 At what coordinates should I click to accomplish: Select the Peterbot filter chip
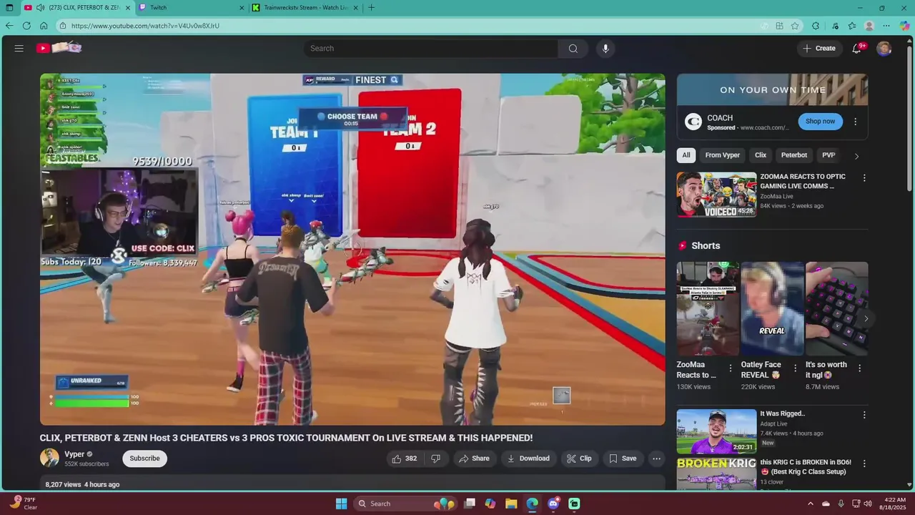(x=793, y=155)
